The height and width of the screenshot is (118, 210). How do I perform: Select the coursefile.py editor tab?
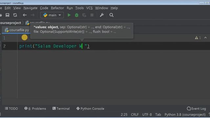coord(17,30)
